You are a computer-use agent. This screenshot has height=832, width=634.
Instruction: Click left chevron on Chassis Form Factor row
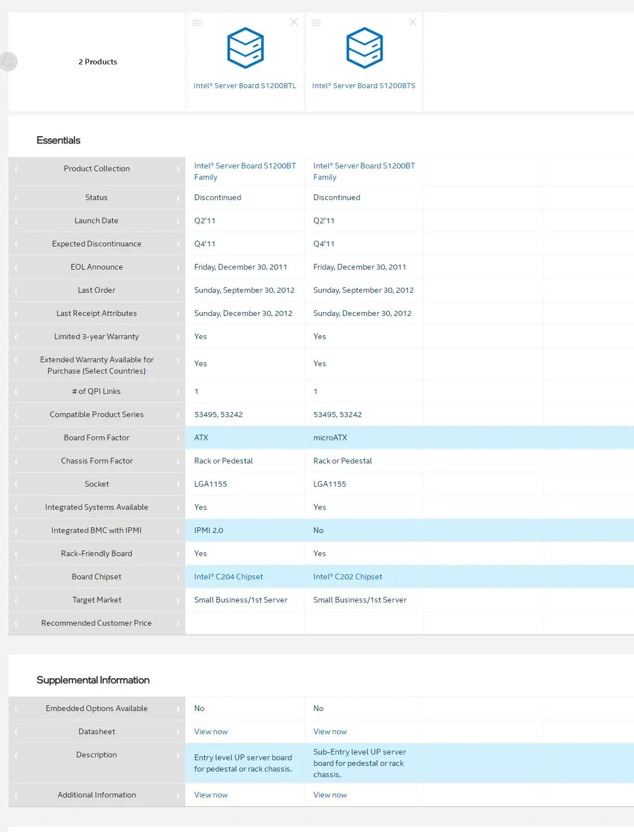tap(16, 461)
